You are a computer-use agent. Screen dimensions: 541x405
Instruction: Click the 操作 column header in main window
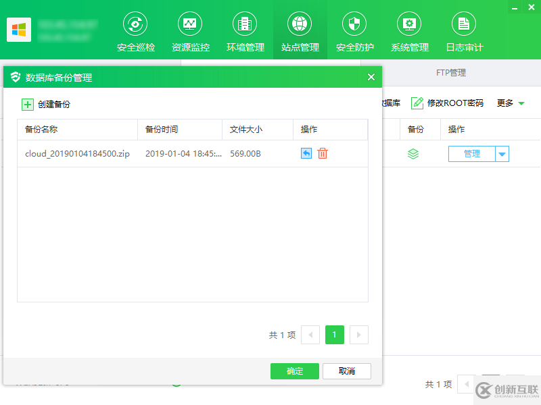456,130
